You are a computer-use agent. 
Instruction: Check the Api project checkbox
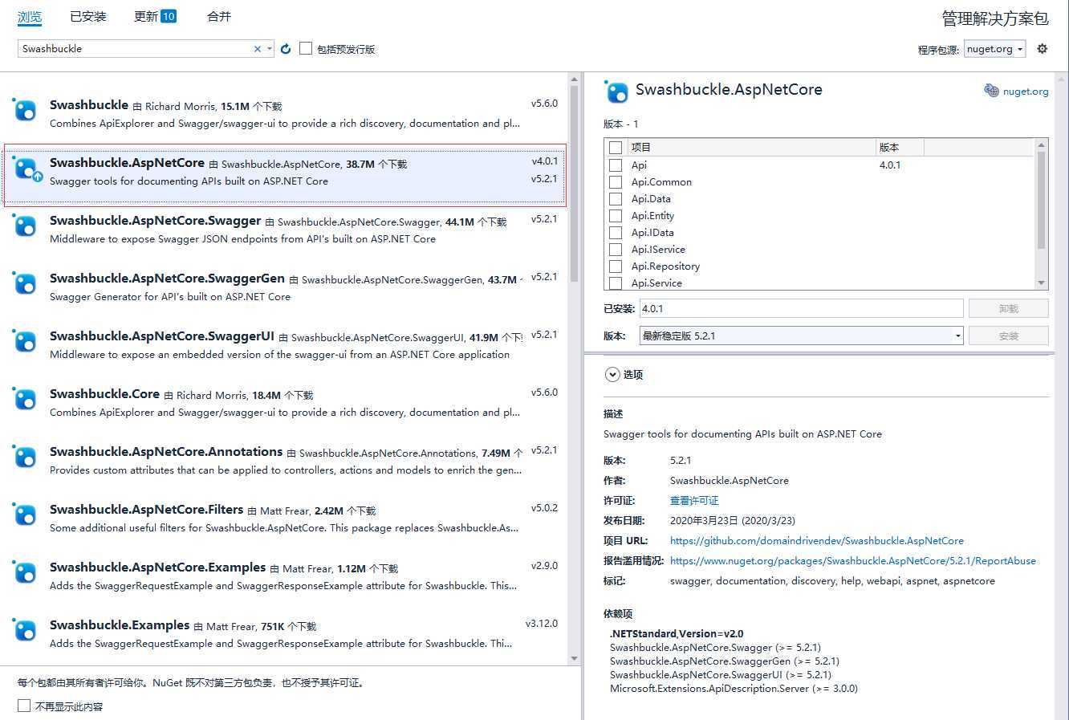(x=616, y=165)
